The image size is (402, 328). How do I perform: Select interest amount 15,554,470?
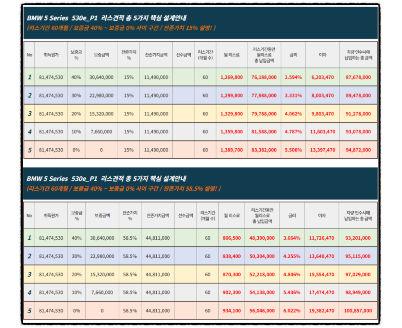pyautogui.click(x=321, y=274)
